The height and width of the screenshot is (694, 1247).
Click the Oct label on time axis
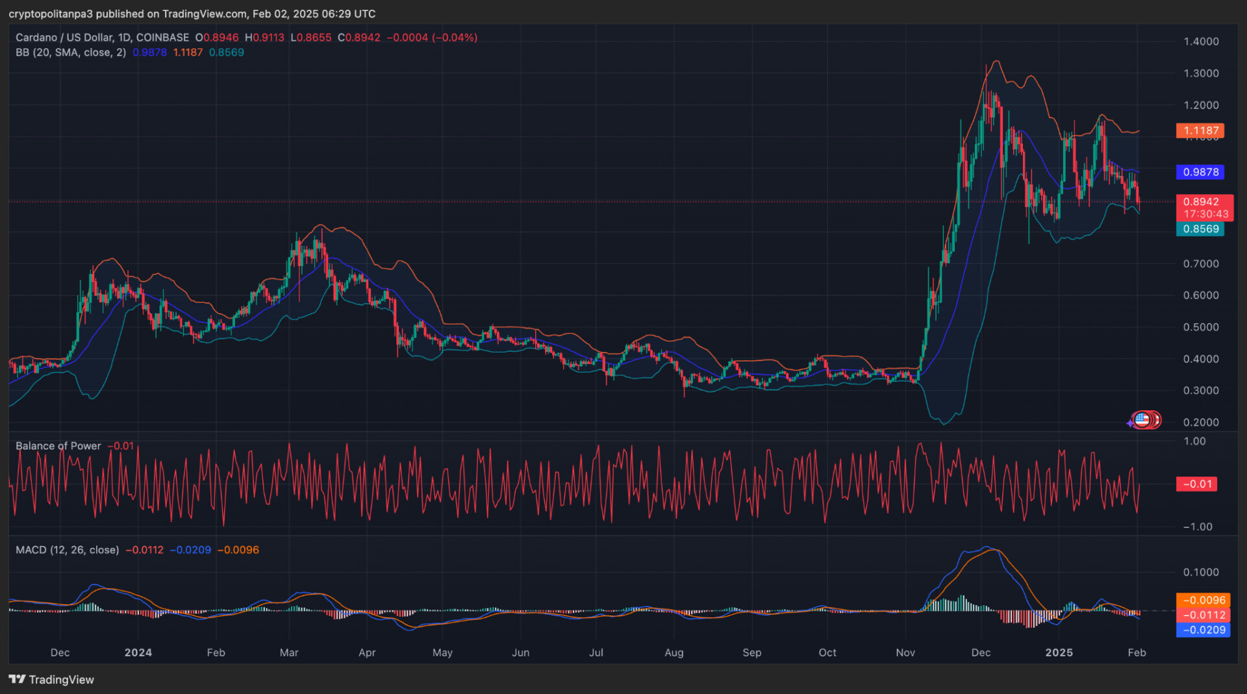[827, 653]
